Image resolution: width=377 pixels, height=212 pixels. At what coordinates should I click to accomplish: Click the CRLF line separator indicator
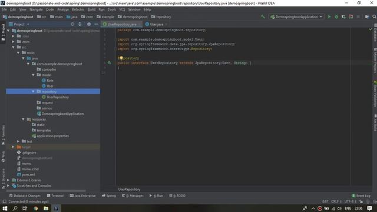(336, 201)
